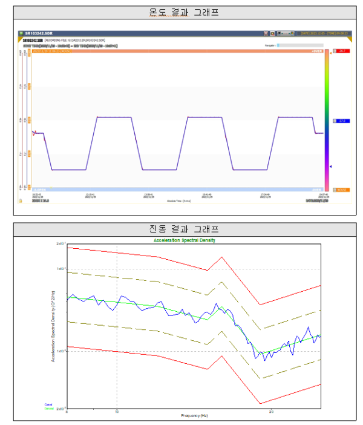Click the small toolbar strip beside the round icon
This screenshot has height=425, width=363.
(286, 33)
